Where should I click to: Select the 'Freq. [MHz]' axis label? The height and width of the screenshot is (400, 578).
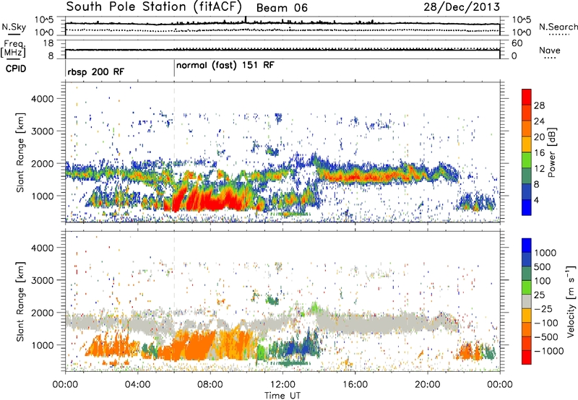[x=13, y=49]
